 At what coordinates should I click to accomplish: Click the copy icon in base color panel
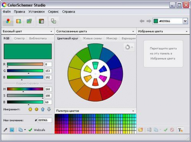(x=20, y=130)
